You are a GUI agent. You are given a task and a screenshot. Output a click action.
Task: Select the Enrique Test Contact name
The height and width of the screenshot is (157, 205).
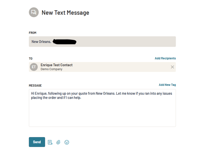click(x=57, y=65)
